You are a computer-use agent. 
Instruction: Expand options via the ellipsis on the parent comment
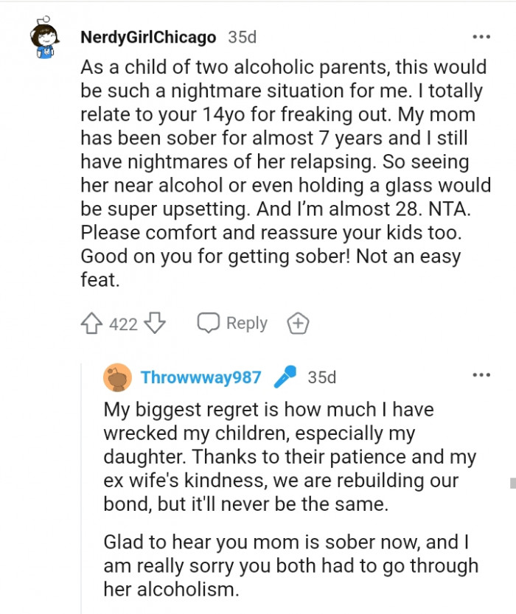[483, 35]
